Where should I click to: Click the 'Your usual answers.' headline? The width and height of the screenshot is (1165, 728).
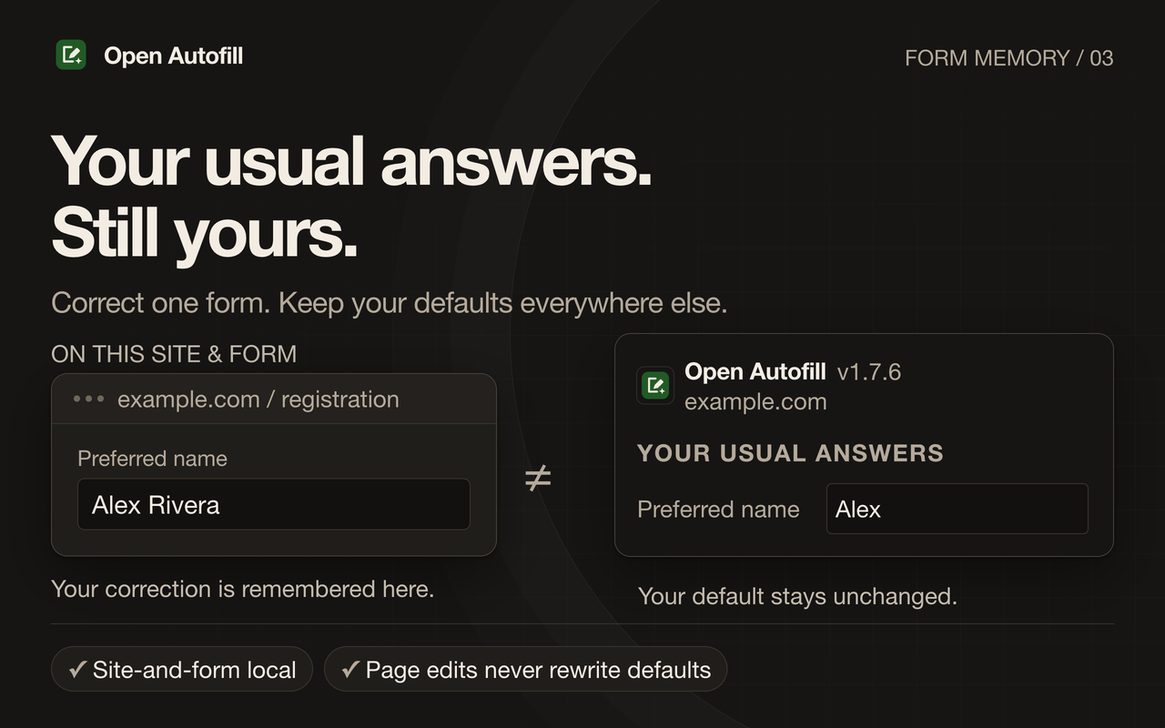pos(351,161)
